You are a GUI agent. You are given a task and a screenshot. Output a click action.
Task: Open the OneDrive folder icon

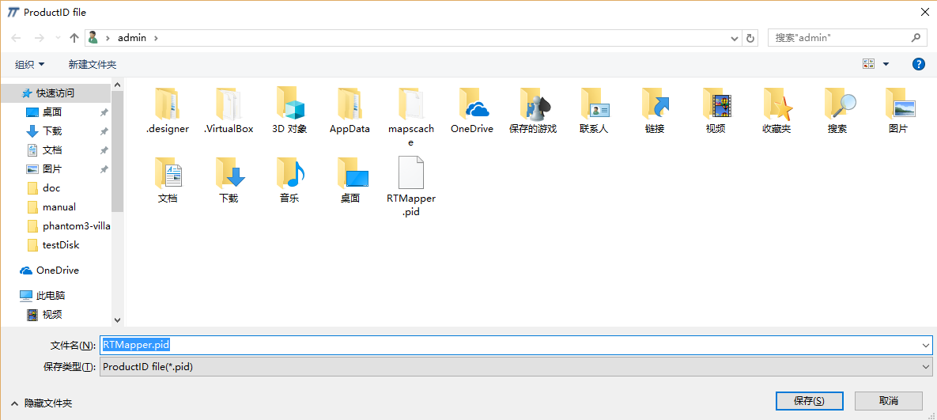[x=472, y=104]
